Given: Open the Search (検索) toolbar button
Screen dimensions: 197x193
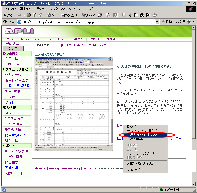Looking at the screenshot, I should click(52, 15).
